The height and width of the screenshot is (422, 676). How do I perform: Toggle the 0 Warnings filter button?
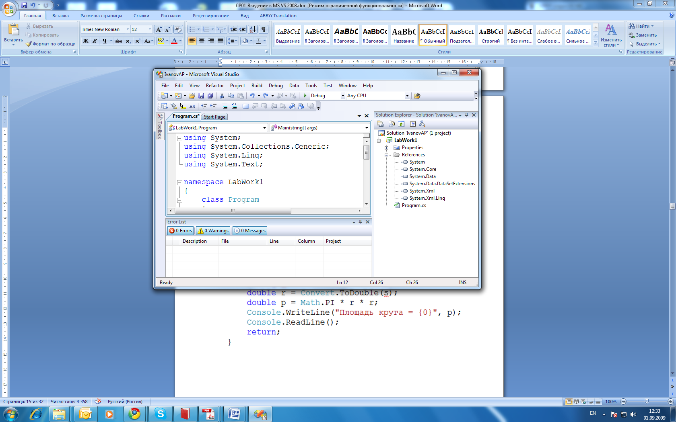pyautogui.click(x=213, y=231)
